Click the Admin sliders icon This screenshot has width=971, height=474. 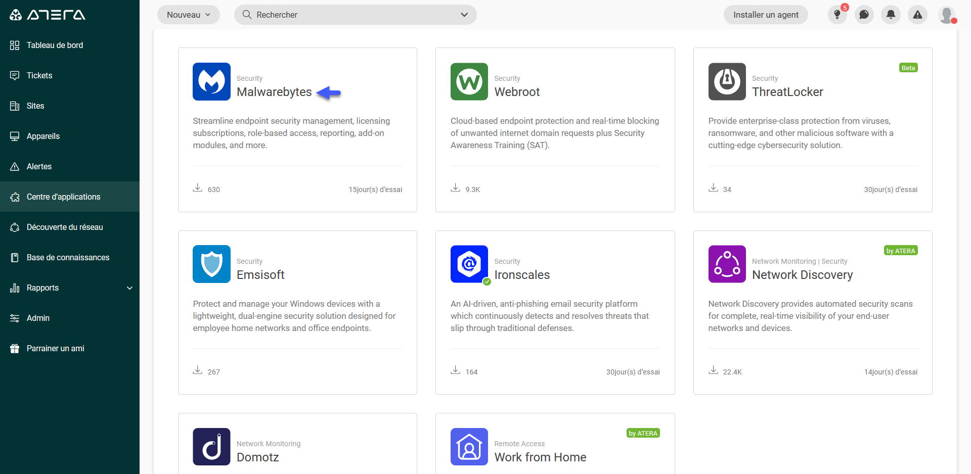pyautogui.click(x=15, y=318)
